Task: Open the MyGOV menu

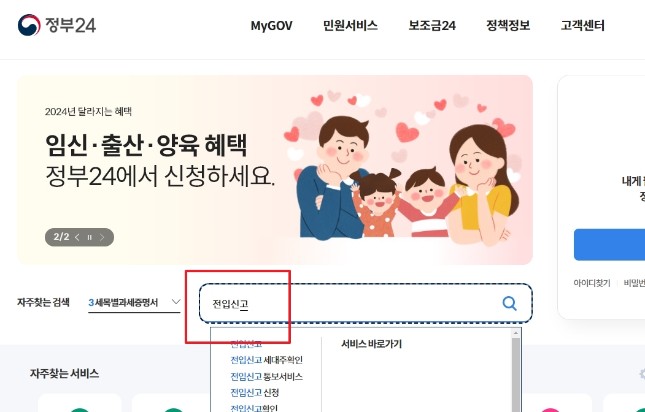Action: click(271, 26)
